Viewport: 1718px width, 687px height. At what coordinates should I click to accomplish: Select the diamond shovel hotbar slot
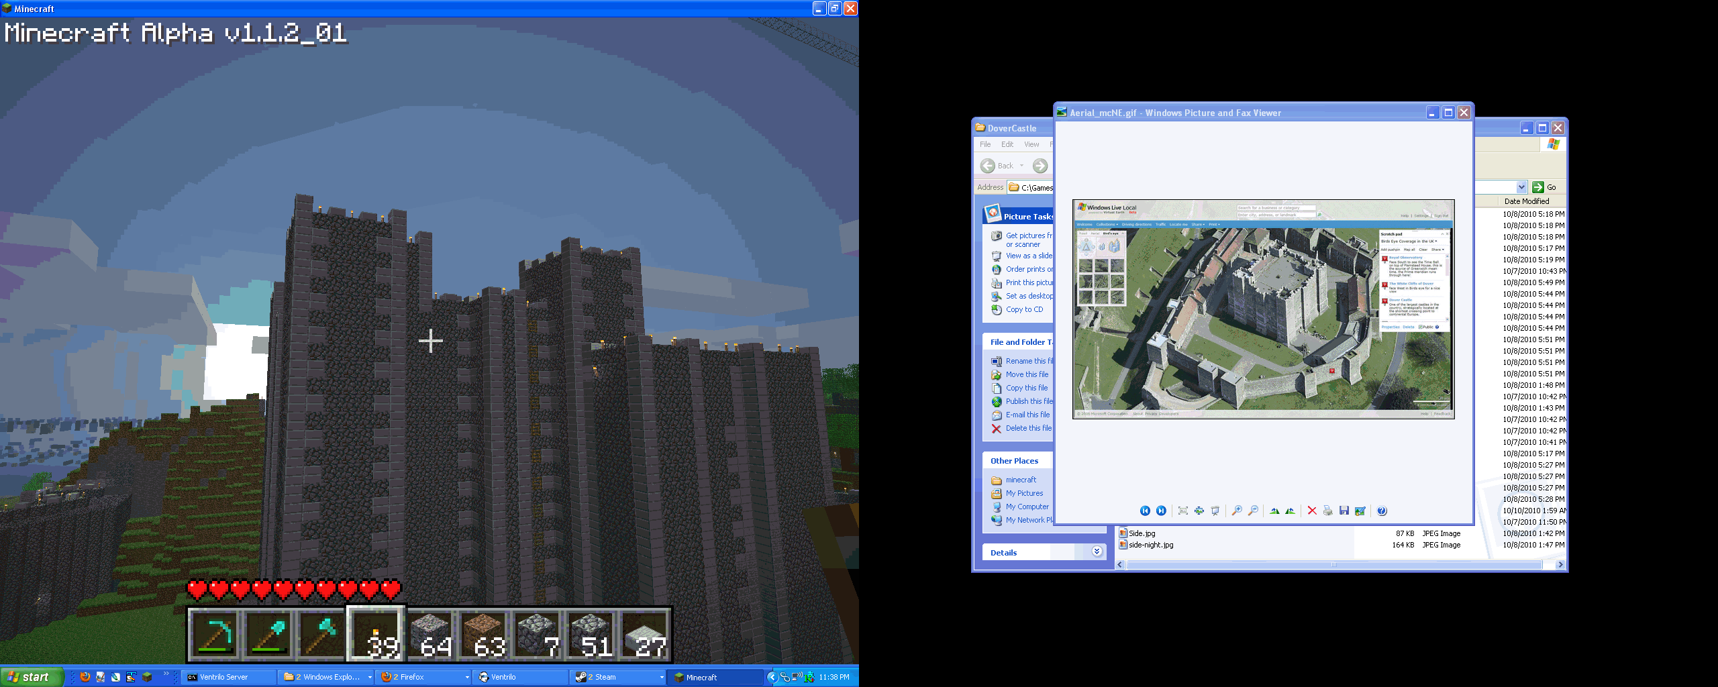268,634
